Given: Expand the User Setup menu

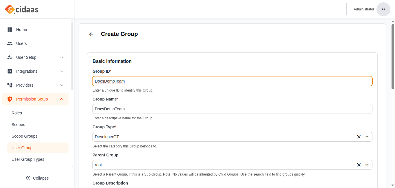Looking at the screenshot, I should tap(62, 57).
